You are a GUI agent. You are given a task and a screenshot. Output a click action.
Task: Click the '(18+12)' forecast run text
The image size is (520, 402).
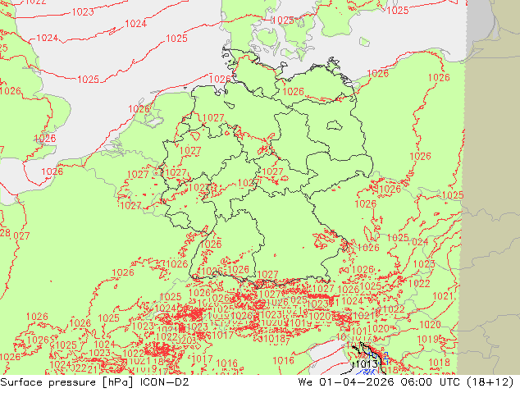coord(490,382)
